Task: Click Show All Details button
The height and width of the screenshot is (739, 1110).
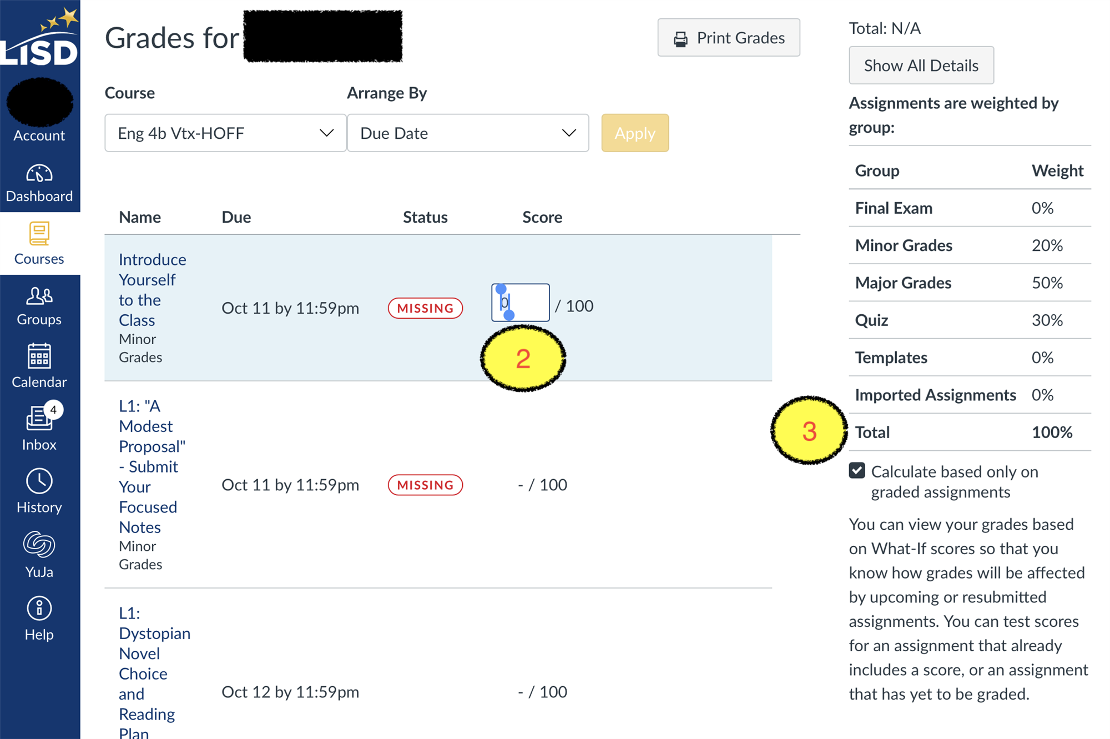Action: (x=921, y=66)
